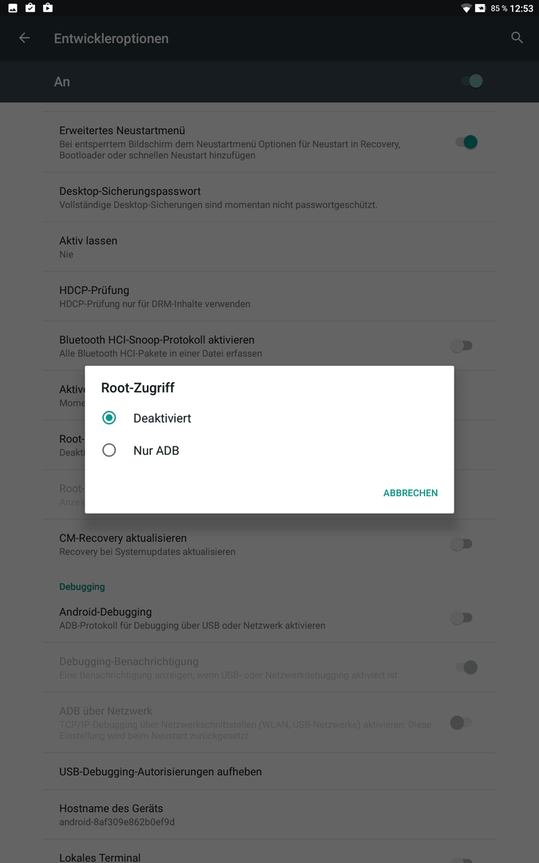Toggle the main developer options An switch
This screenshot has width=539, height=863.
tap(472, 82)
